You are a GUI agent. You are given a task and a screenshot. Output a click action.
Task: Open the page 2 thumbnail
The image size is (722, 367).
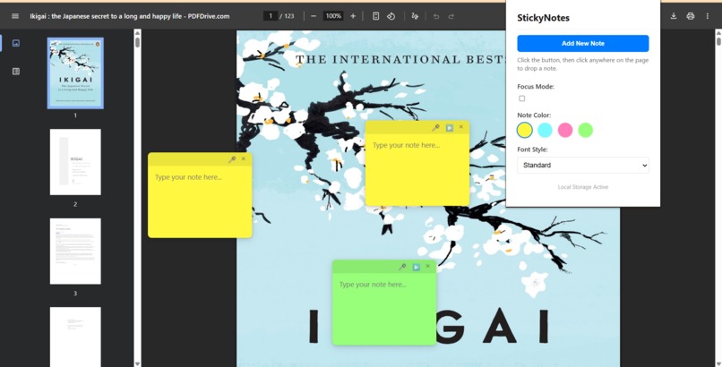tap(75, 162)
